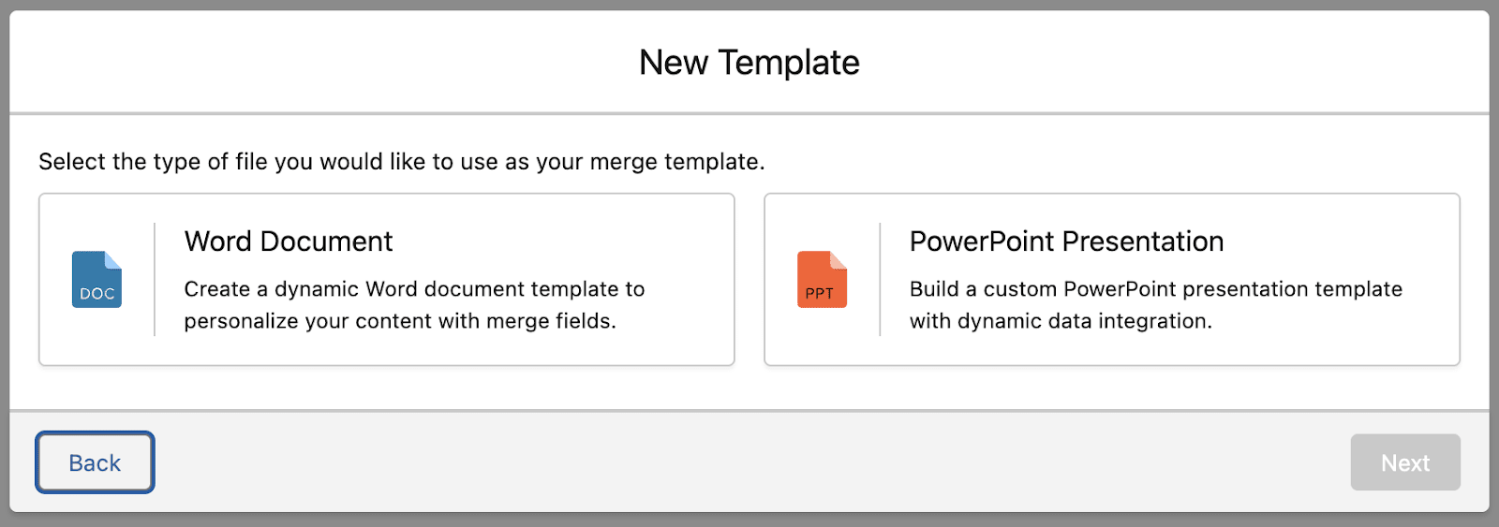The height and width of the screenshot is (527, 1499).
Task: Click the 'PPT' label on the orange icon
Action: (819, 294)
